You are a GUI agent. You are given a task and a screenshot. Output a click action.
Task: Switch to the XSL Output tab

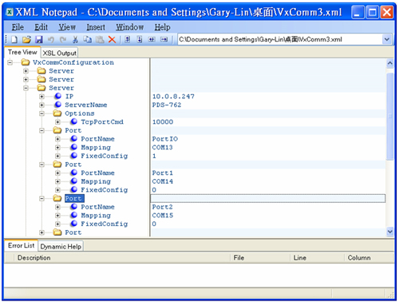coord(59,53)
